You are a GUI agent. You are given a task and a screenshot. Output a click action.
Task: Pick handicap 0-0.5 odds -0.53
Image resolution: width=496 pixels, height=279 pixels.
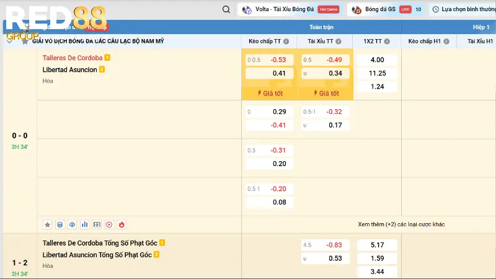point(269,60)
